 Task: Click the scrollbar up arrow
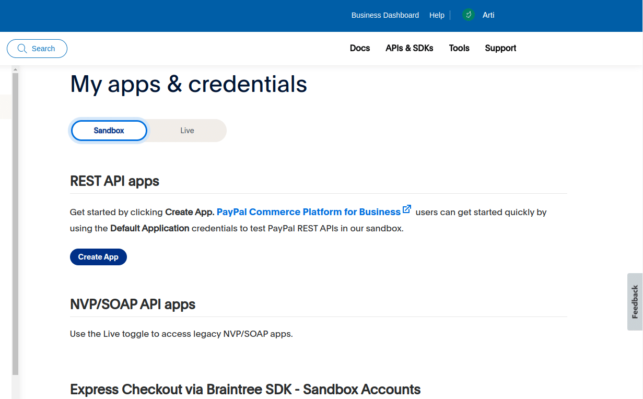(15, 69)
